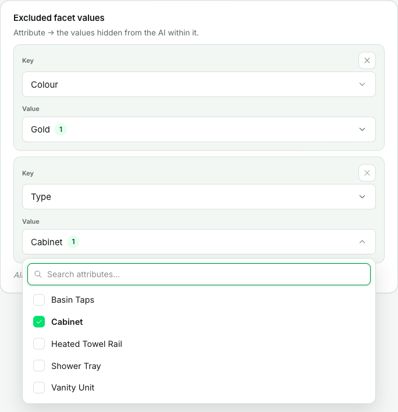Check the Heated Towel Rail checkbox
This screenshot has width=398, height=412.
tap(39, 343)
